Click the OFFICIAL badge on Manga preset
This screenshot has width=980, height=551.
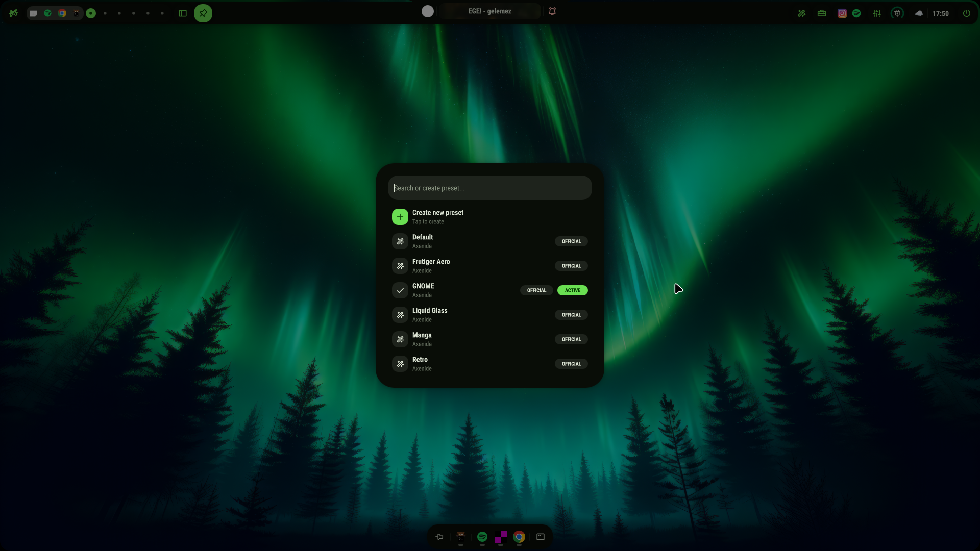tap(571, 339)
